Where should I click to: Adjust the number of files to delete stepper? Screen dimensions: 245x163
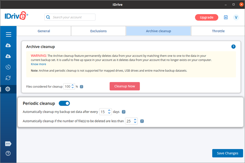click(x=135, y=121)
